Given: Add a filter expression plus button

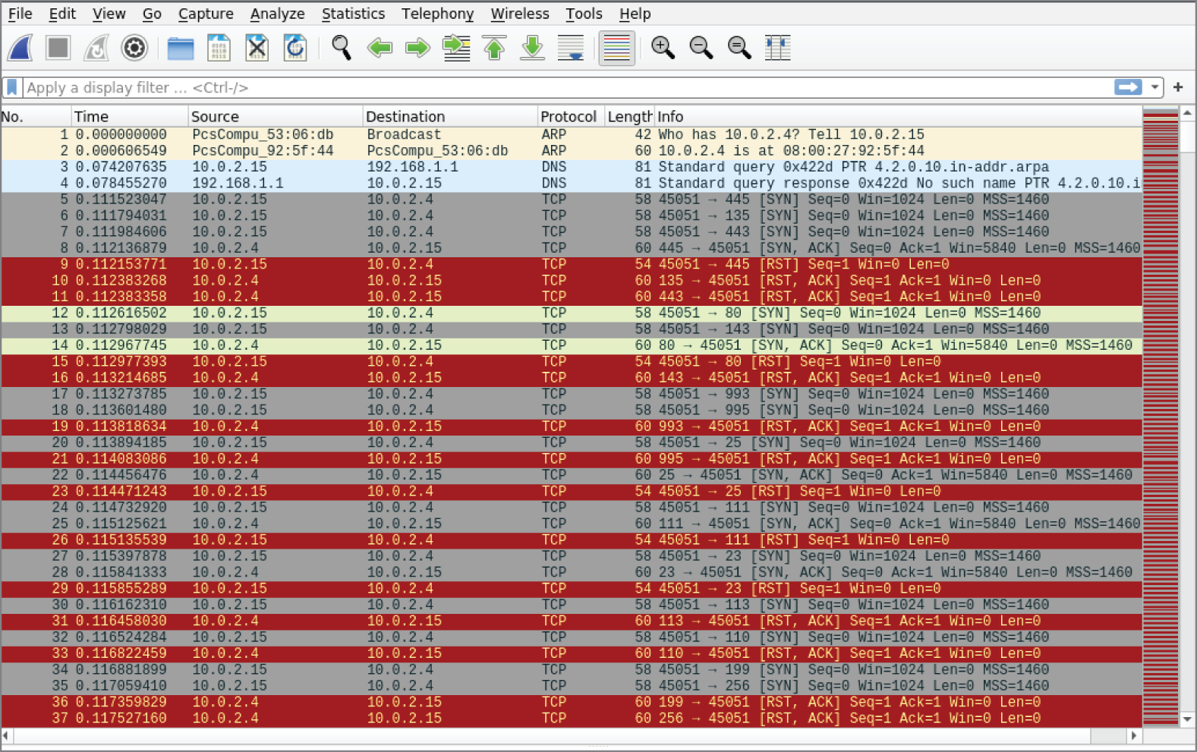Looking at the screenshot, I should pyautogui.click(x=1178, y=87).
